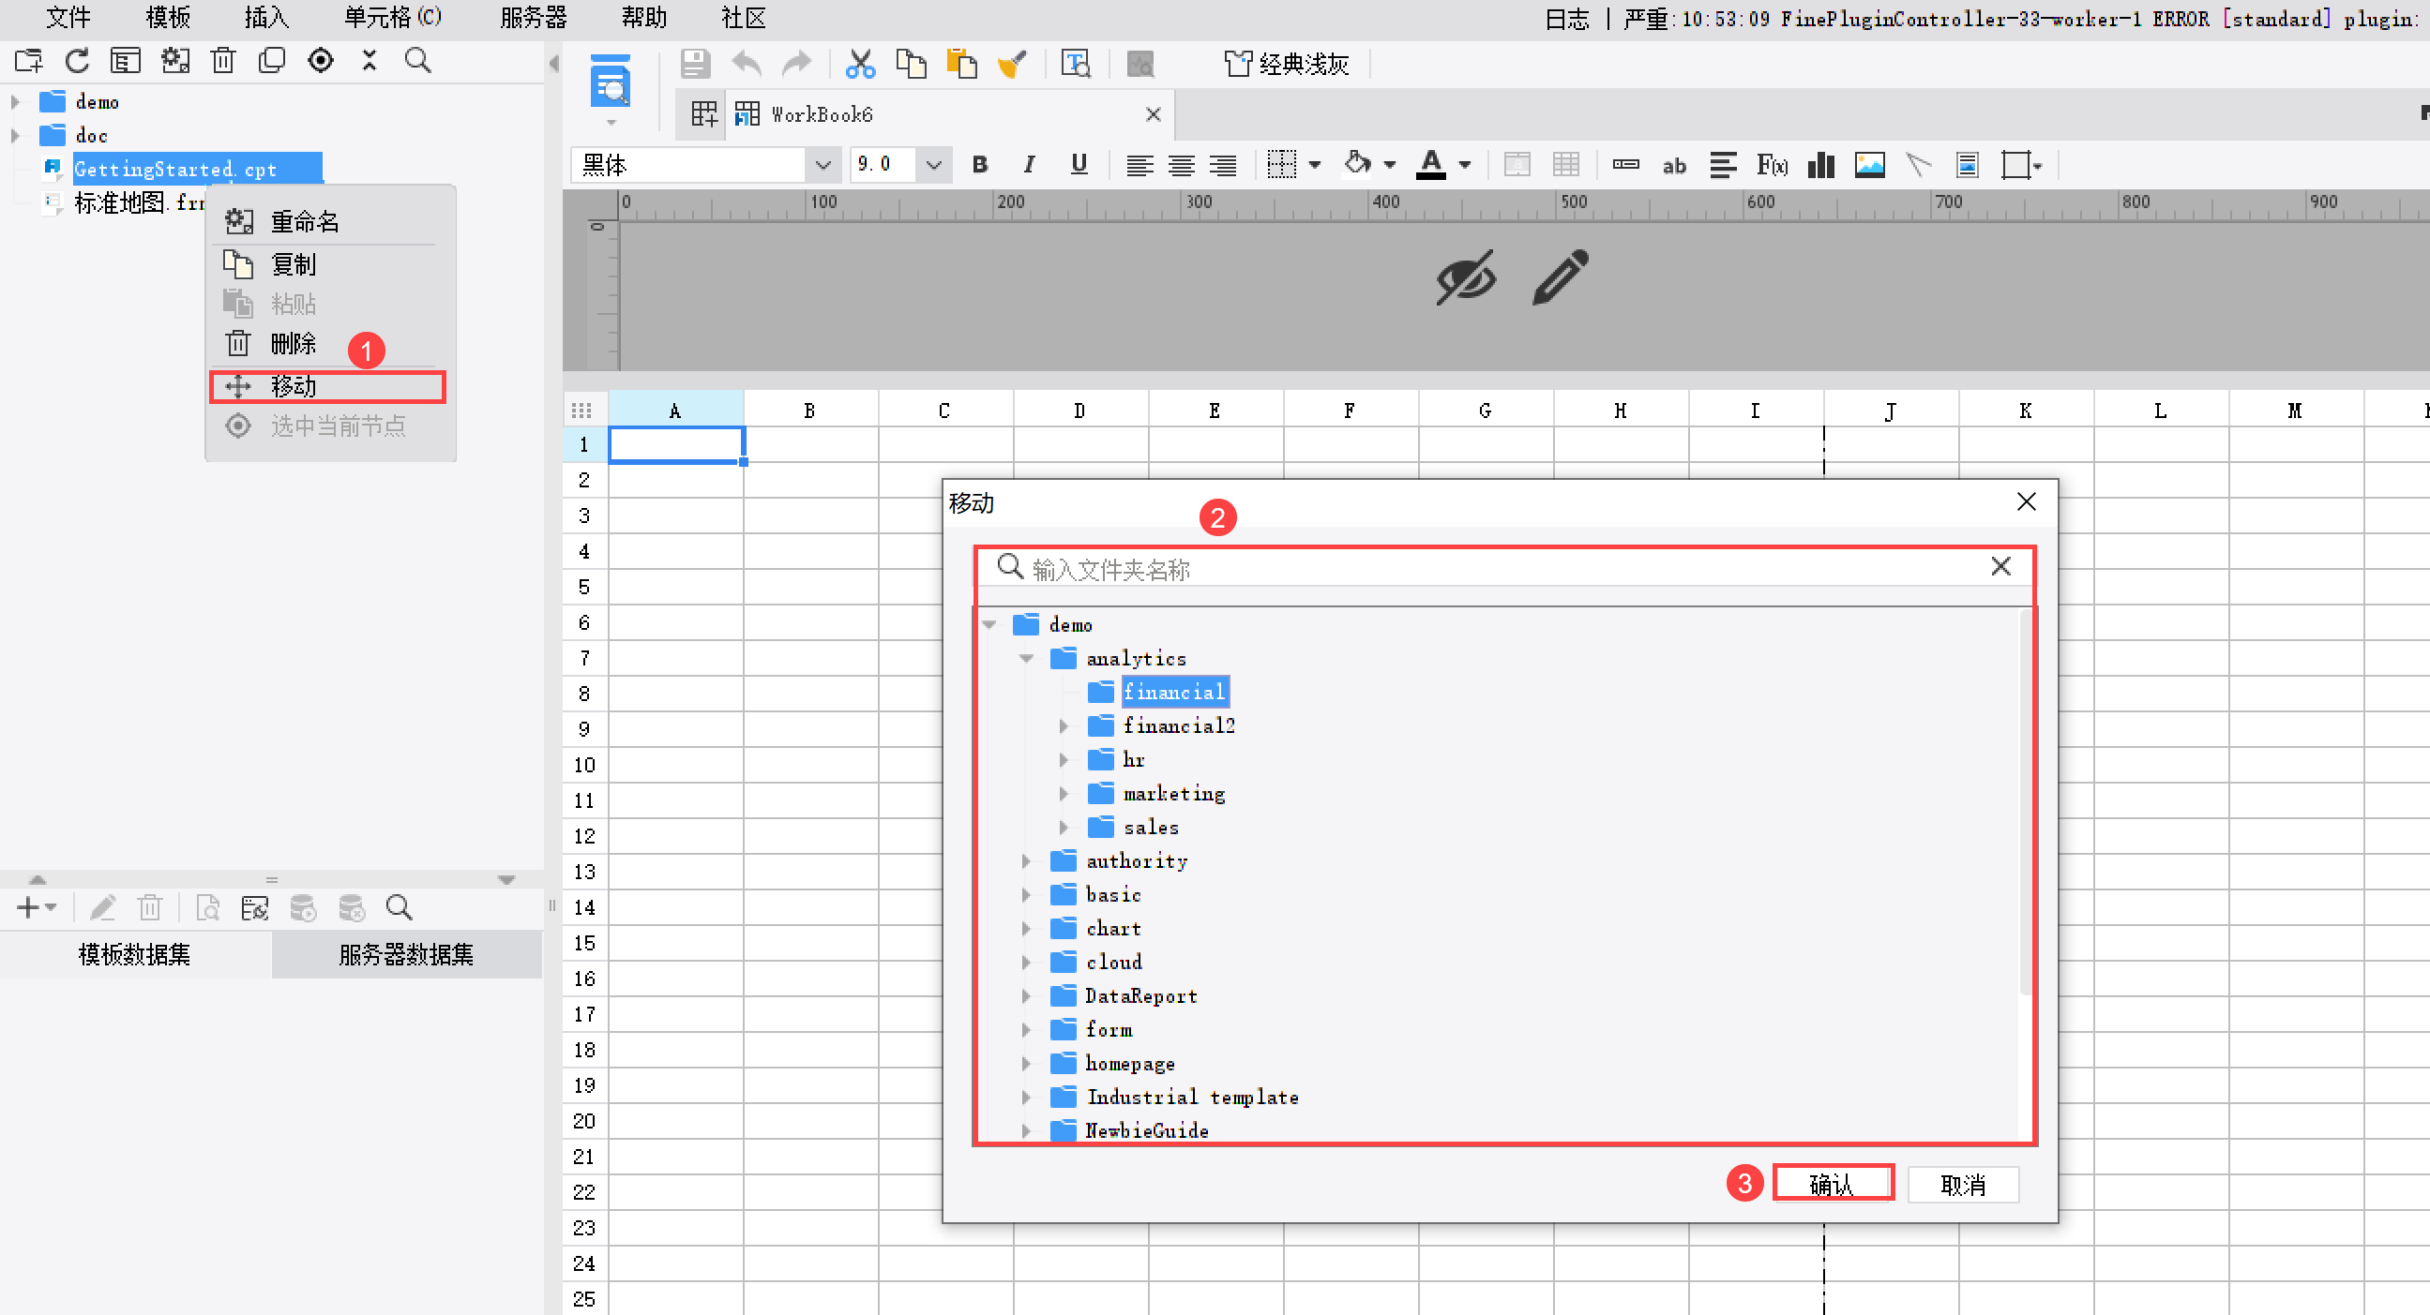Image resolution: width=2430 pixels, height=1315 pixels.
Task: Click the Format Painter brush icon
Action: pyautogui.click(x=1011, y=64)
